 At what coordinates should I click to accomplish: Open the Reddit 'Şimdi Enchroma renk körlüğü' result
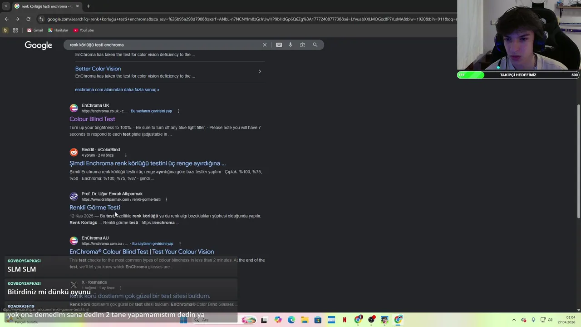pos(148,163)
